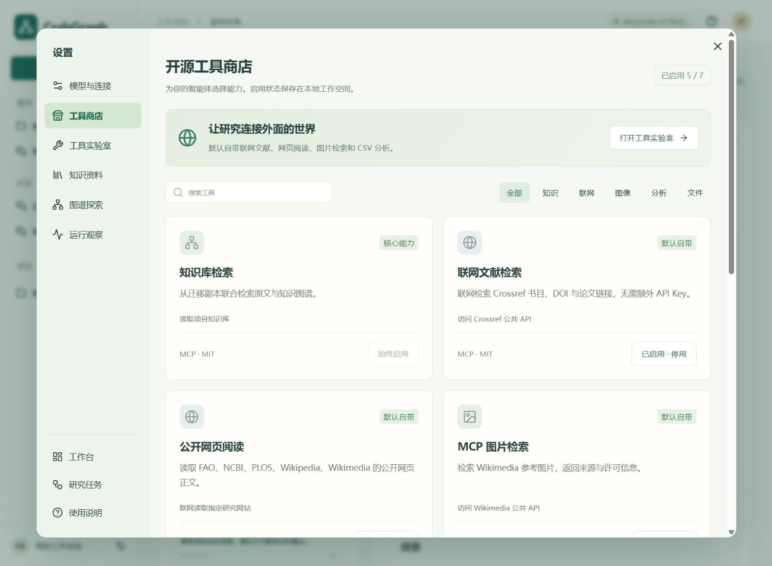Screen dimensions: 772x566
Task: Click 打开工具实验室 button in banner
Action: tap(653, 138)
